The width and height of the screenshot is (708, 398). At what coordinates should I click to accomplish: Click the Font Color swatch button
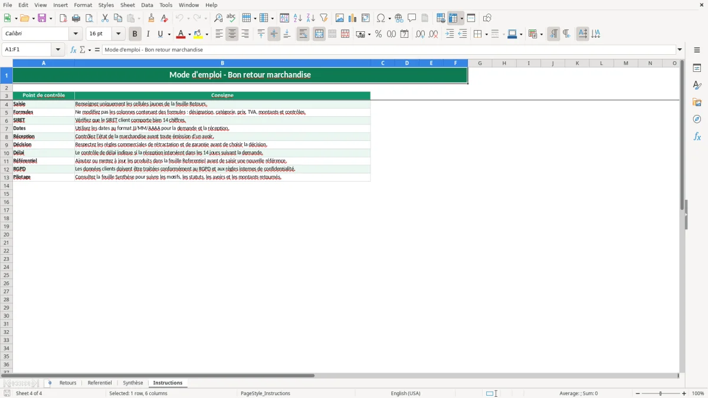click(181, 34)
